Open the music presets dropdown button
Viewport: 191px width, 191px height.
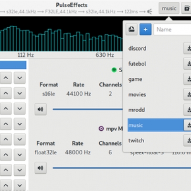click(x=169, y=8)
